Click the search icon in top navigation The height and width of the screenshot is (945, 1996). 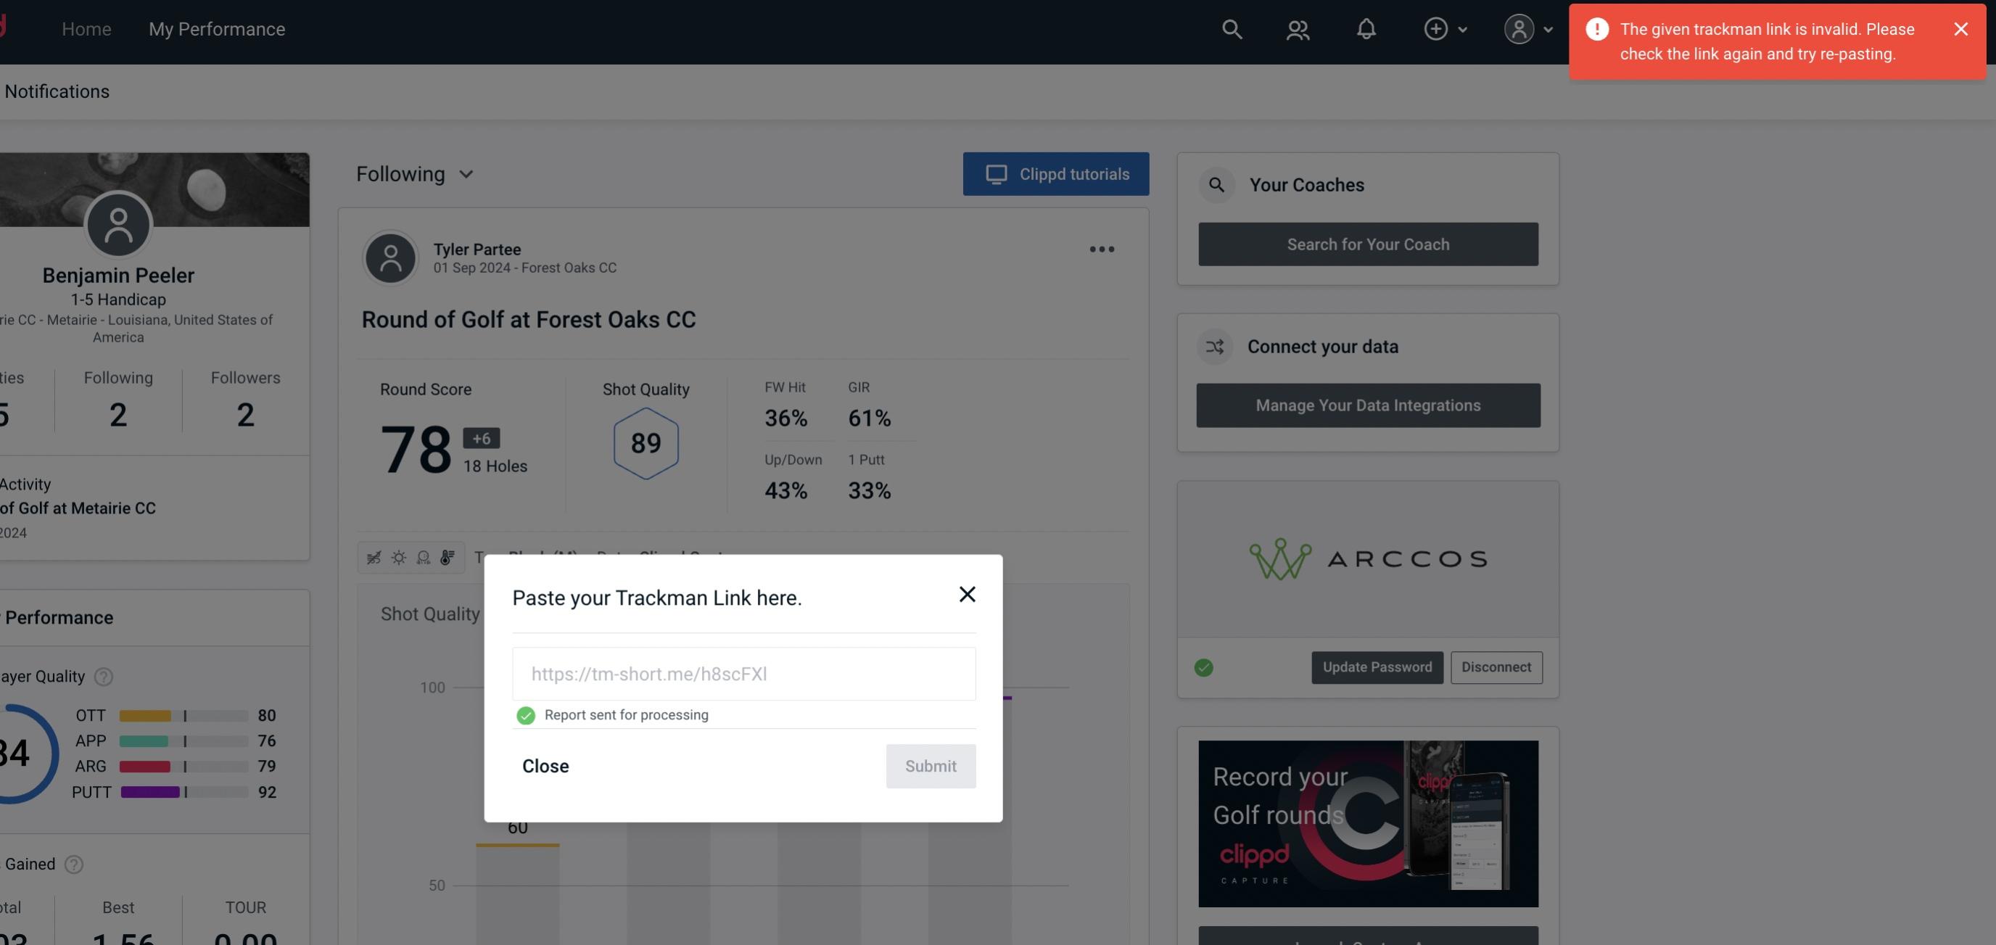[1229, 28]
